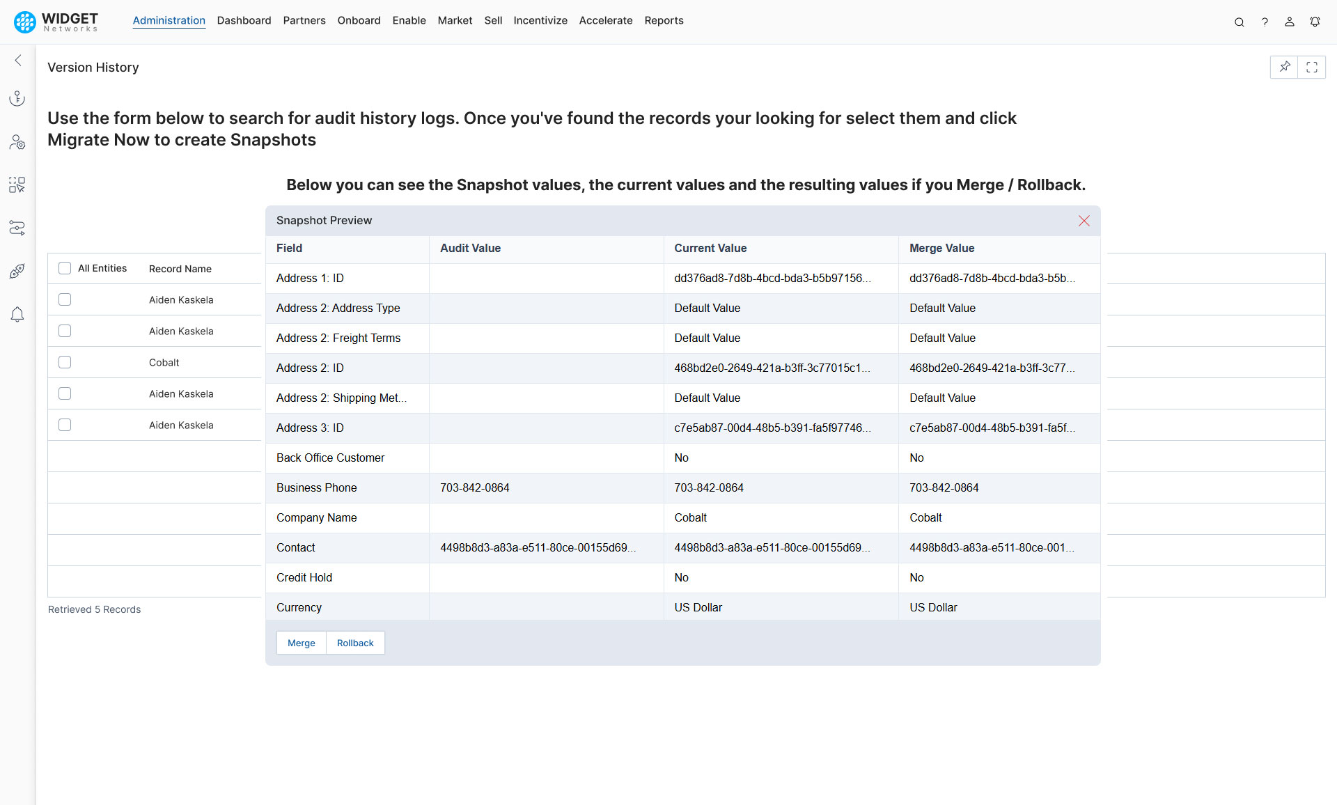Check the first Aiden Kaskela record
Screen dimensions: 1337x805
coord(65,299)
